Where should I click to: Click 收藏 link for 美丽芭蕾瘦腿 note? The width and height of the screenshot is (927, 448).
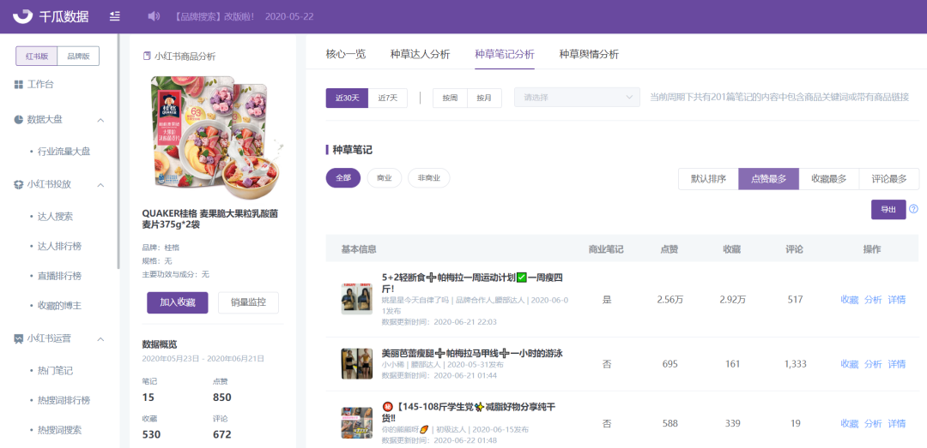coord(850,364)
